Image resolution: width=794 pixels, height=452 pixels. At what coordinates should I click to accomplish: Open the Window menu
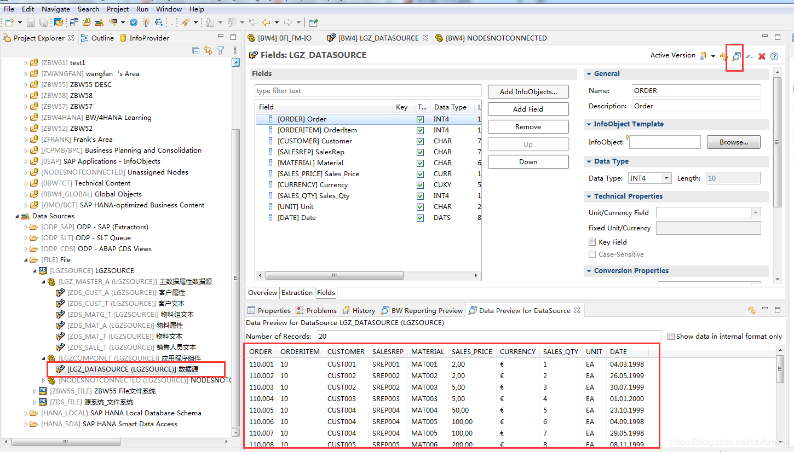[x=169, y=9]
